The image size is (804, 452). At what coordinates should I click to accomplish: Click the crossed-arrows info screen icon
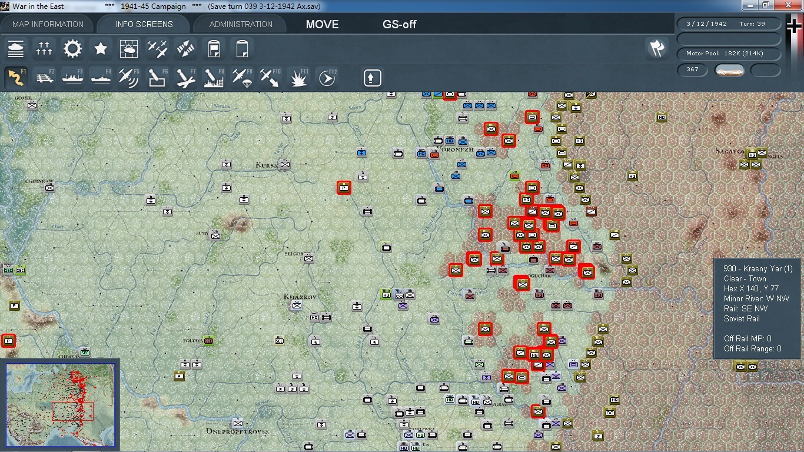coord(185,48)
